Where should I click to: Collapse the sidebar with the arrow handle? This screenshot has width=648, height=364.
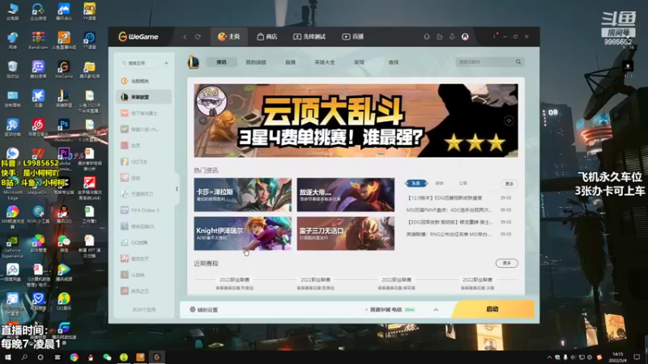click(x=177, y=188)
